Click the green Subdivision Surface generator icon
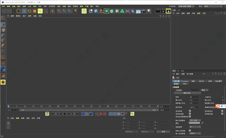 107,11
